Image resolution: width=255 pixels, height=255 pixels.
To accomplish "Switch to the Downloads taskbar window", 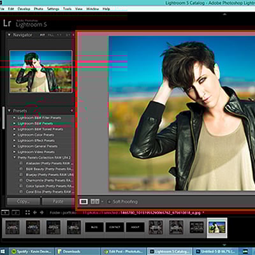I will point(78,252).
